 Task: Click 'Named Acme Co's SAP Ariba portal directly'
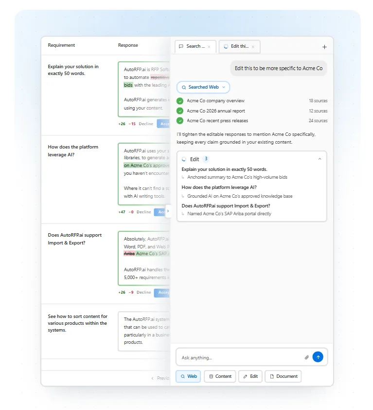229,214
